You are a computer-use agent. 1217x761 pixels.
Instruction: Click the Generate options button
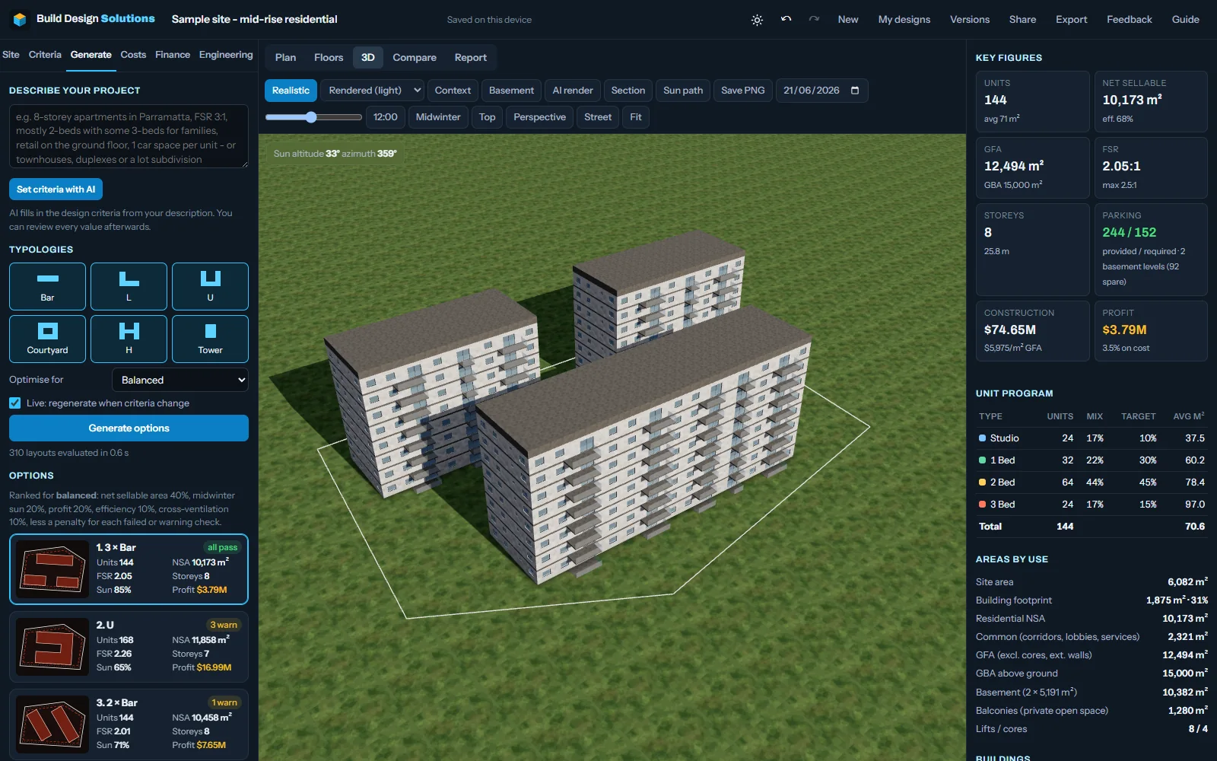[129, 428]
